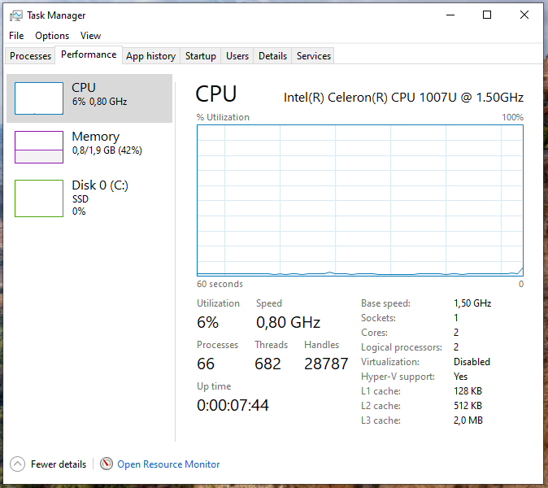Switch to the Services tab

point(314,56)
